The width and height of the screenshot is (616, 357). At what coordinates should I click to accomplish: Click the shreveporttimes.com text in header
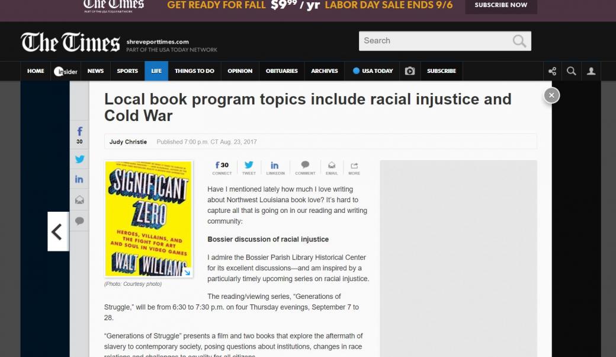tap(158, 42)
